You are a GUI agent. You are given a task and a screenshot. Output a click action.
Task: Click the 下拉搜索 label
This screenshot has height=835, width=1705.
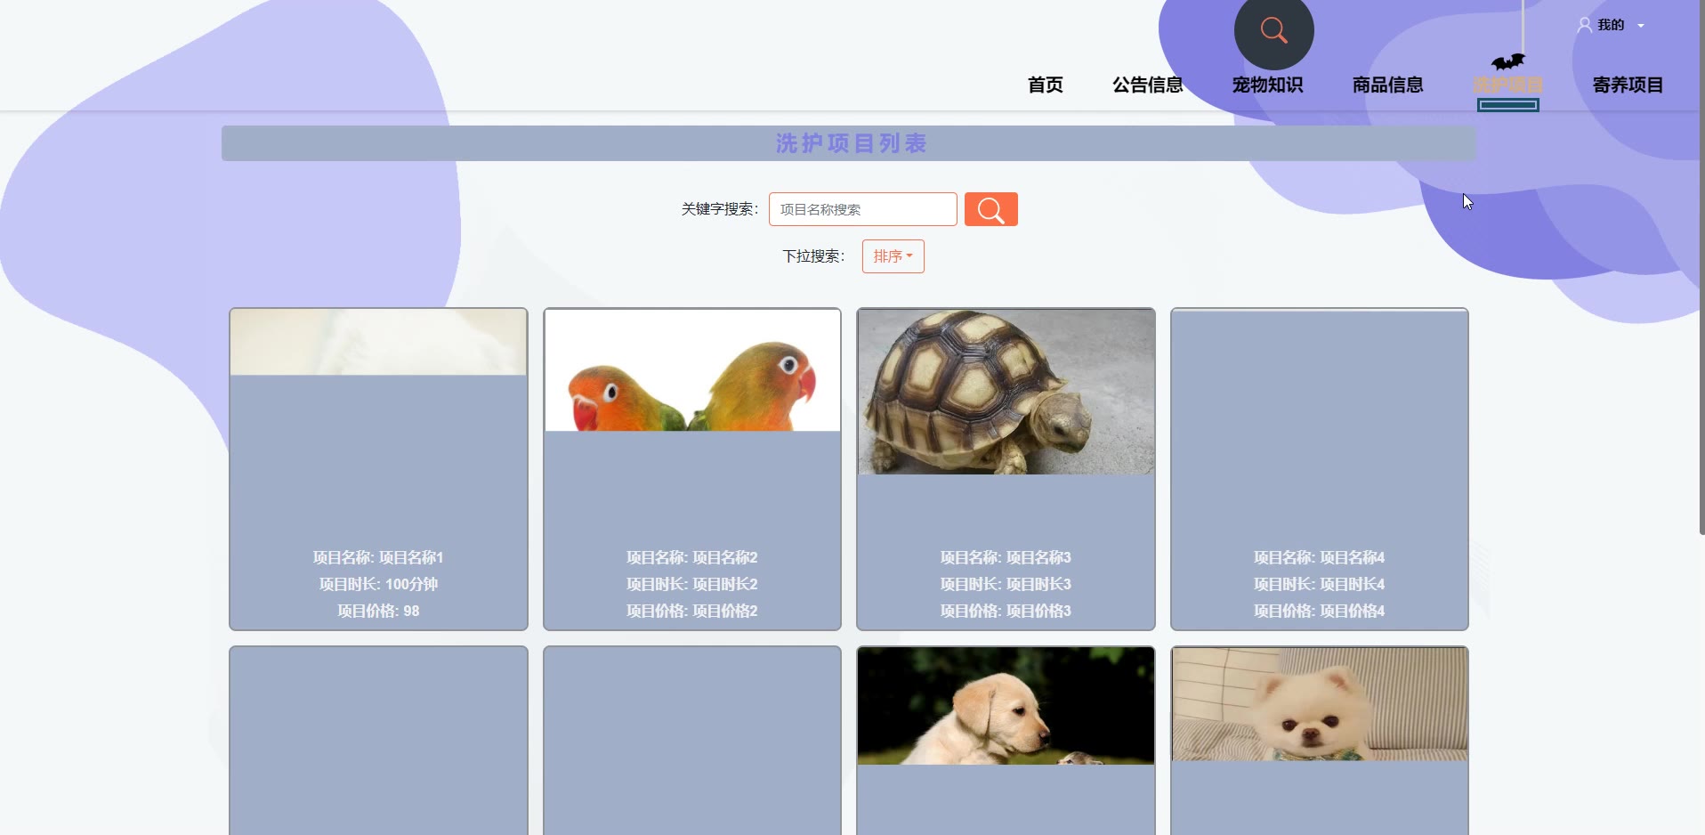(813, 256)
